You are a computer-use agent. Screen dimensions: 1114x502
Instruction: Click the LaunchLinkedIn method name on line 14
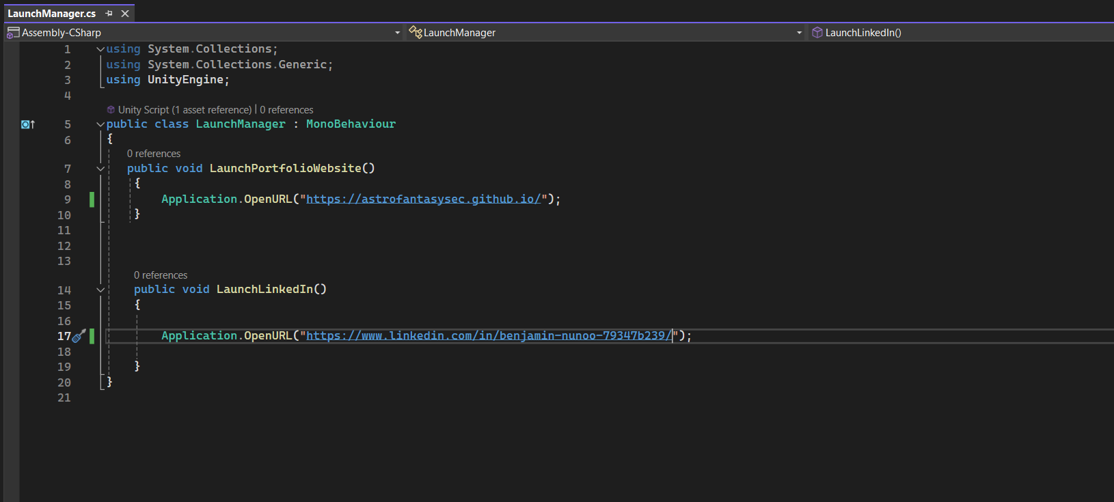[x=264, y=290]
